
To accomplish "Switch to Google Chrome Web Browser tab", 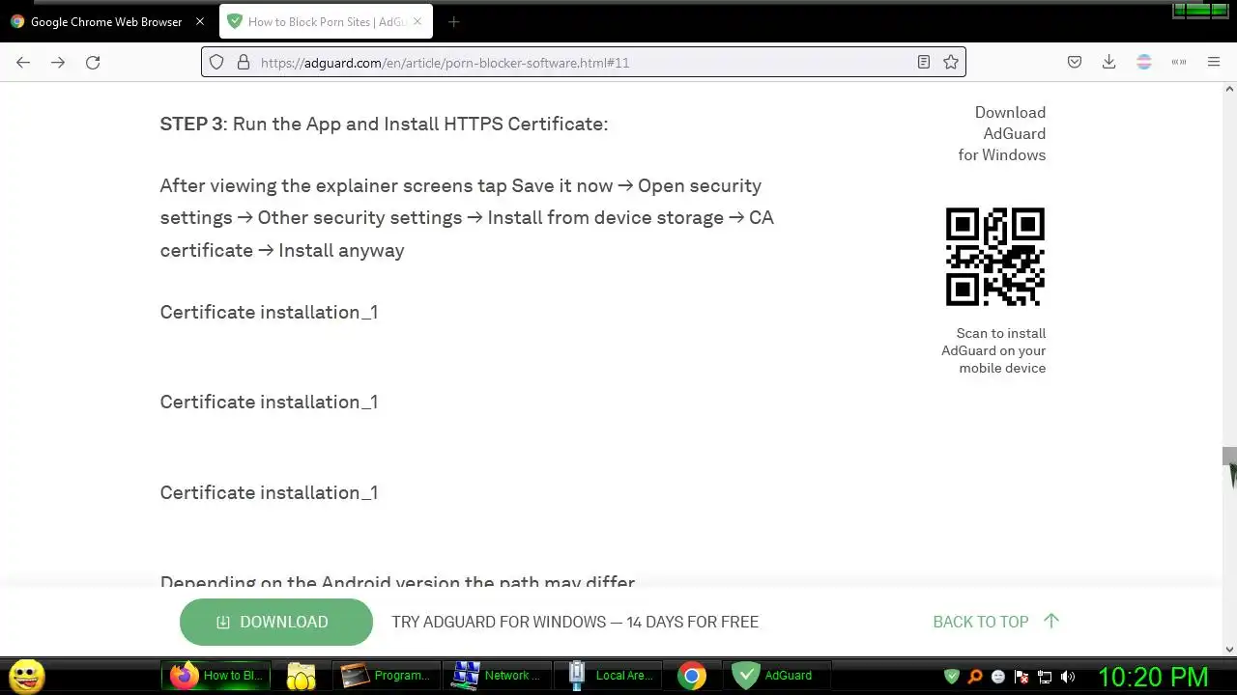I will click(x=106, y=21).
